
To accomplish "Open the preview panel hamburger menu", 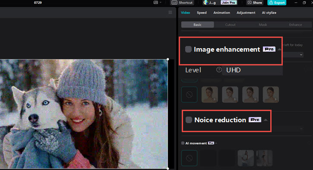I will (170, 12).
